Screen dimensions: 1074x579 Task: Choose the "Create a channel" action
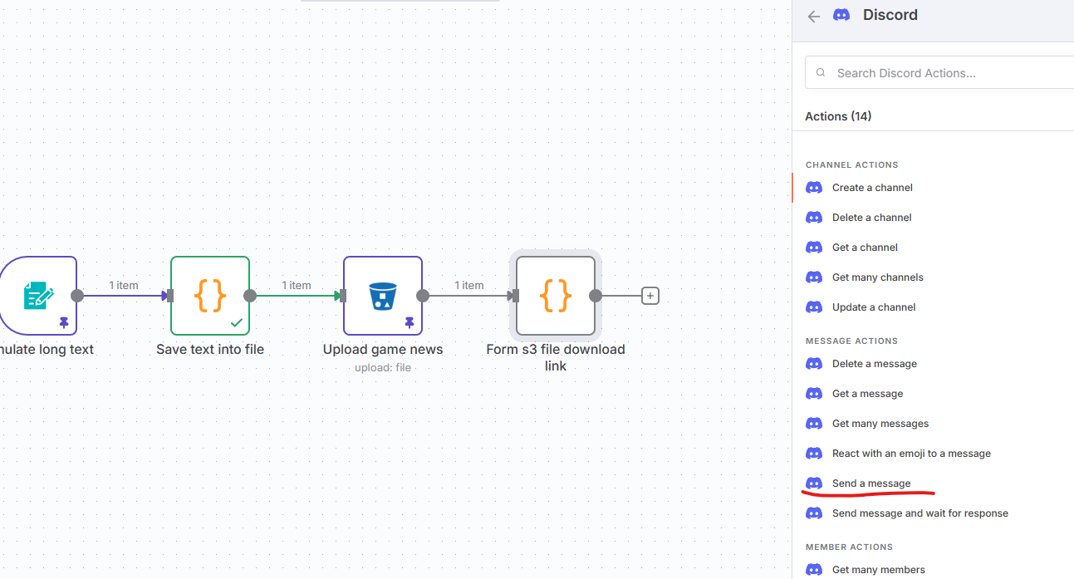871,187
